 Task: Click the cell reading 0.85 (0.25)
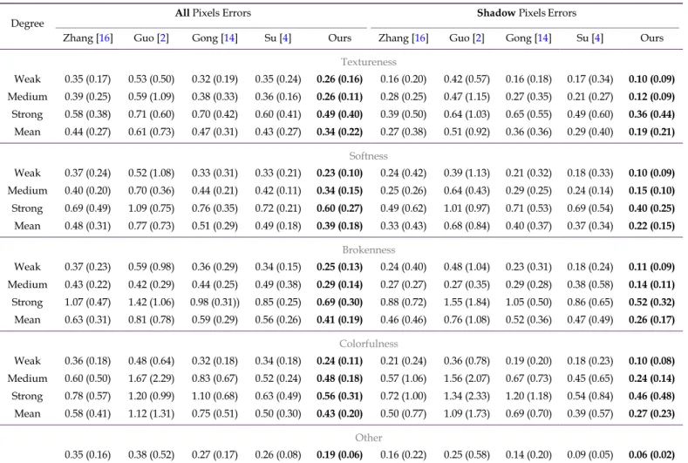[278, 302]
